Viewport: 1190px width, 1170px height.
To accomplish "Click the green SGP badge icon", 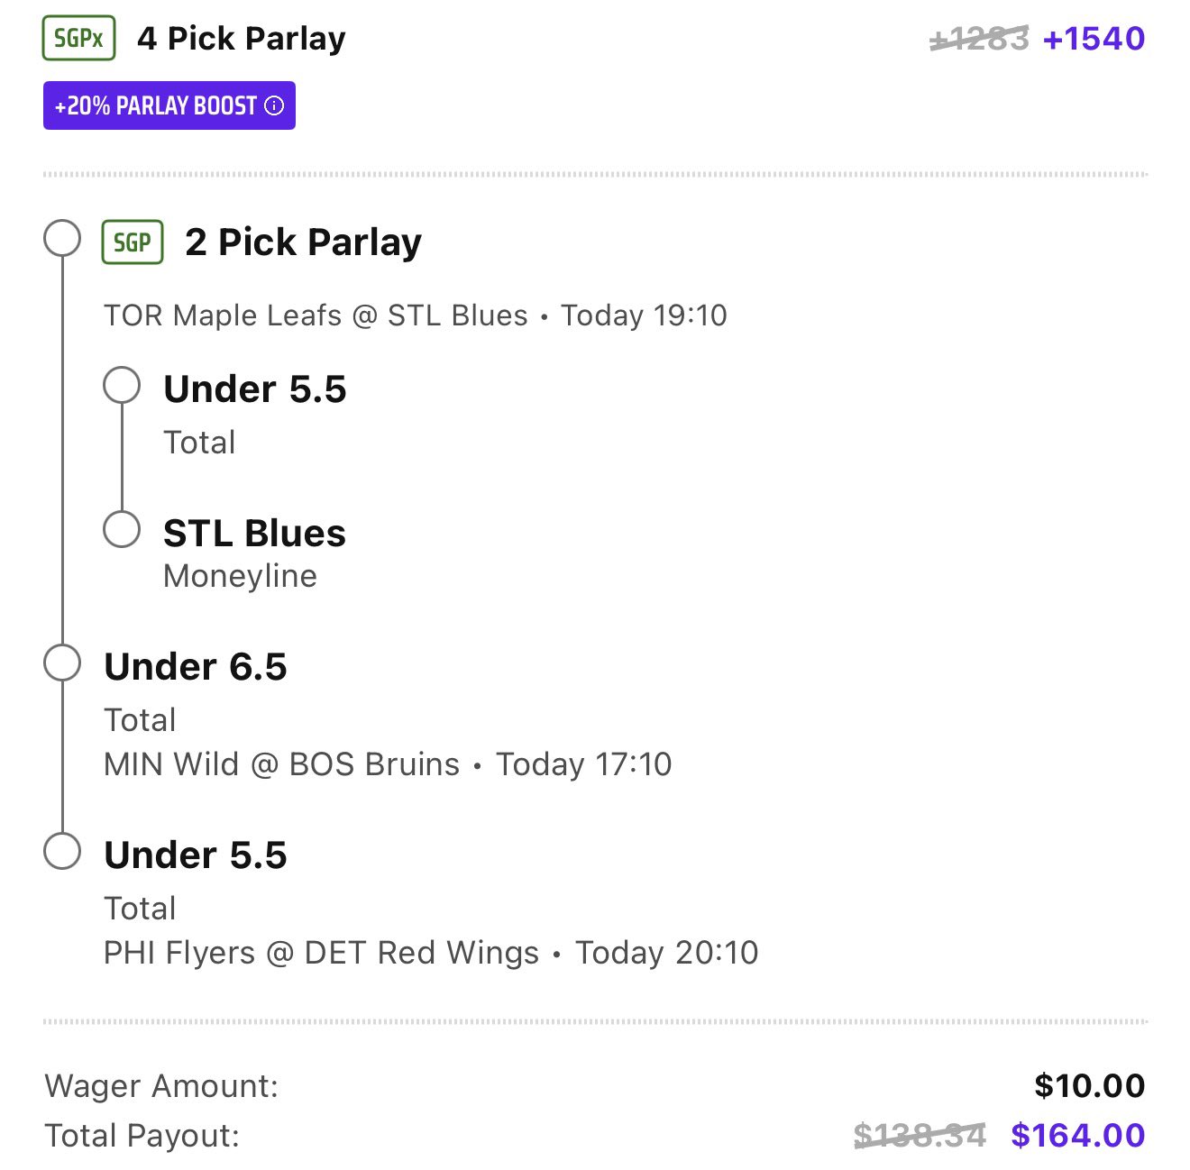I will tap(133, 242).
